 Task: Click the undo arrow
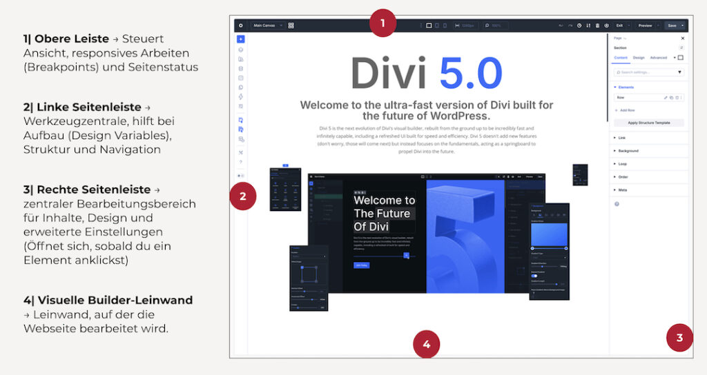[x=561, y=26]
